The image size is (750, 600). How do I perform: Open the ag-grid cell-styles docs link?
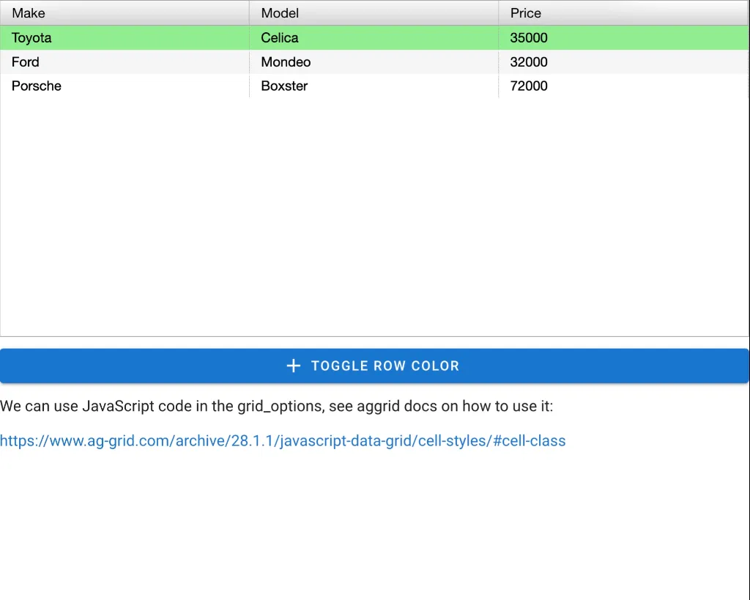tap(283, 441)
